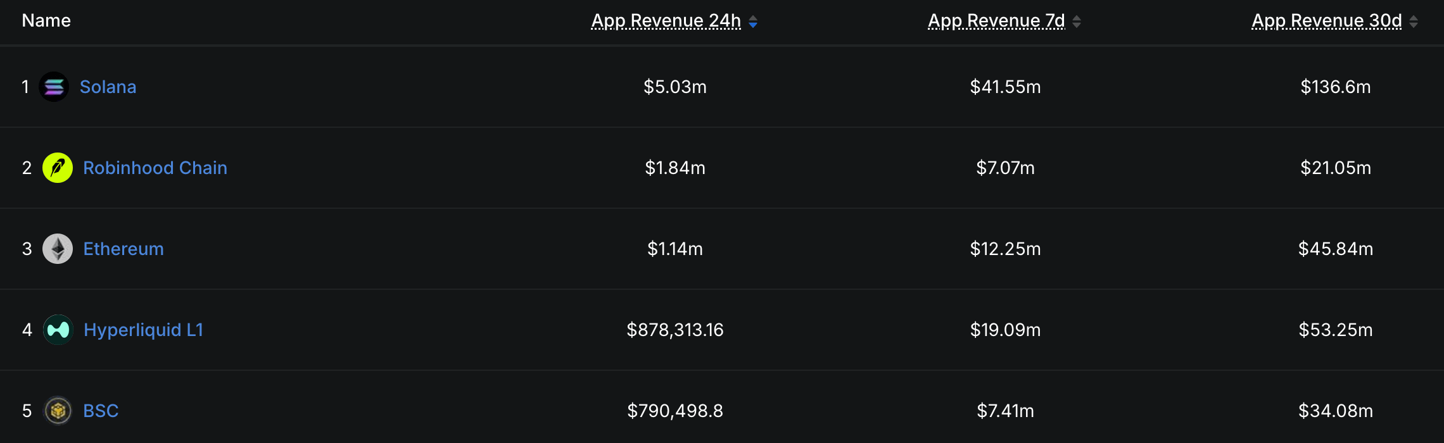Click the Hyperliquid L1 logo icon
This screenshot has width=1444, height=443.
tap(58, 330)
